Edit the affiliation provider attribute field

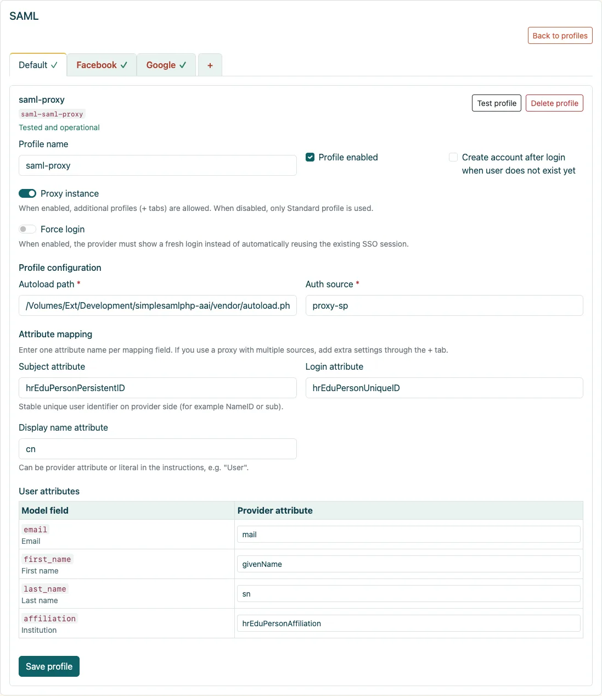click(408, 623)
